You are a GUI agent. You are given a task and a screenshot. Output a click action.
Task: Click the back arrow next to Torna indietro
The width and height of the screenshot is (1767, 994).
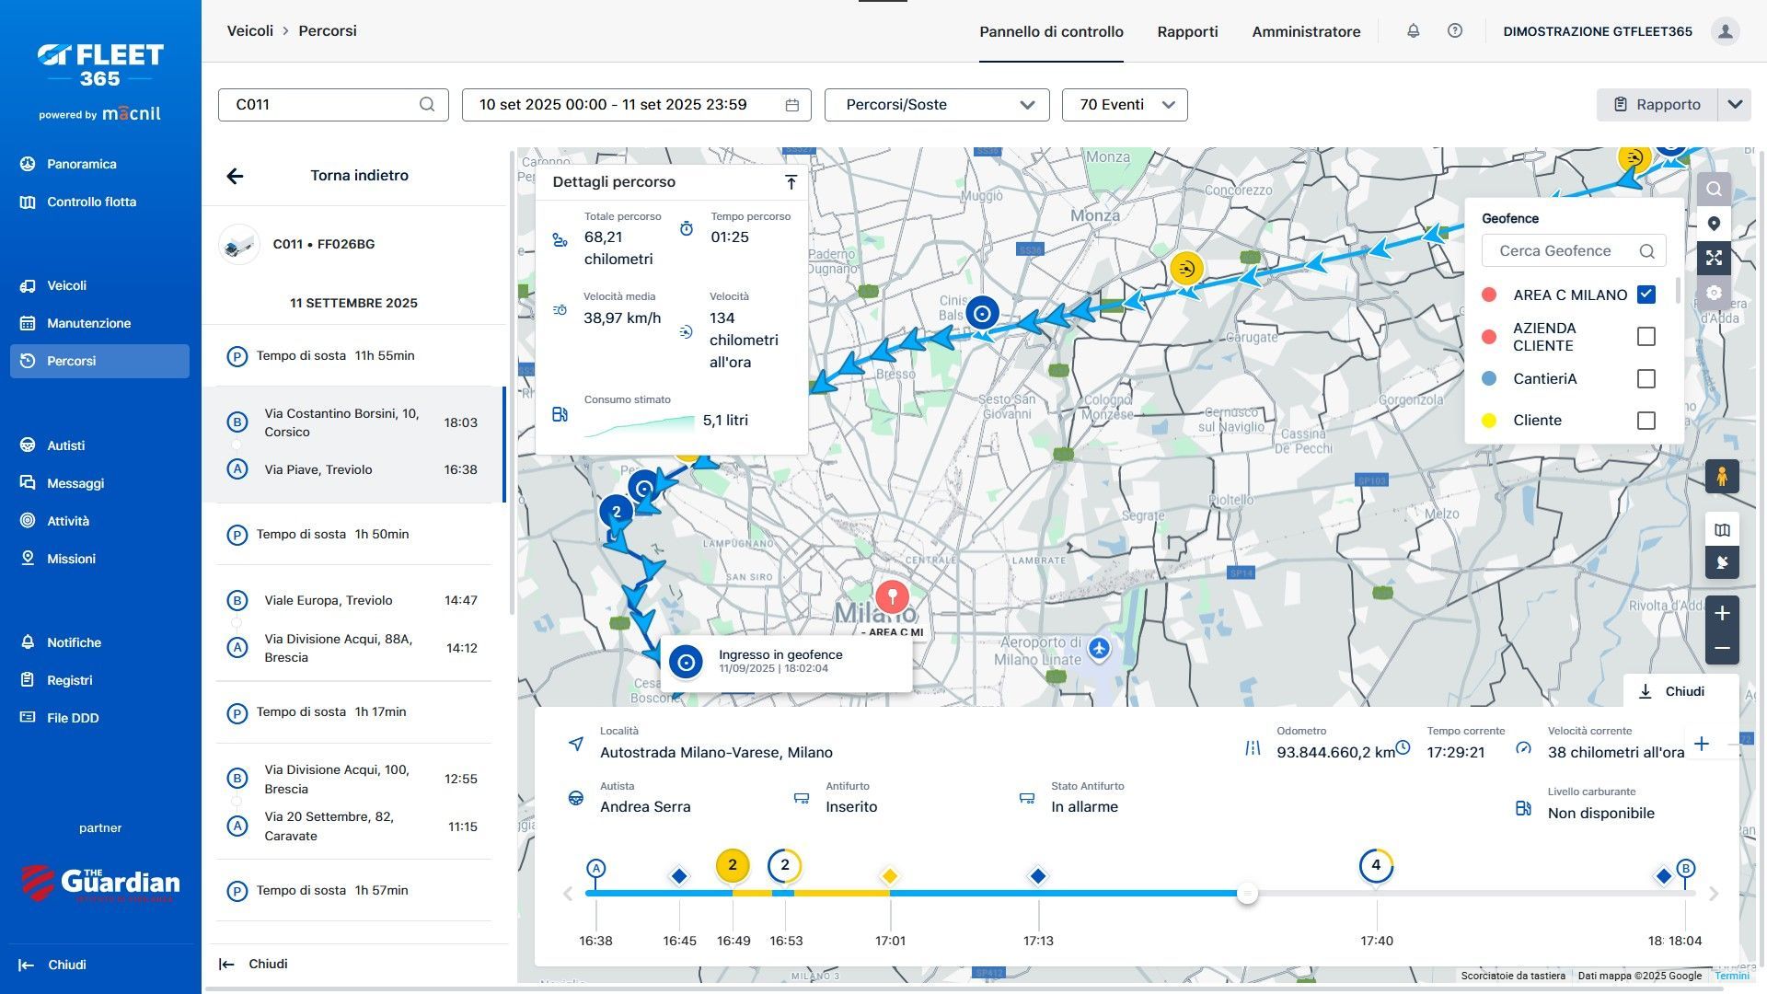click(236, 176)
